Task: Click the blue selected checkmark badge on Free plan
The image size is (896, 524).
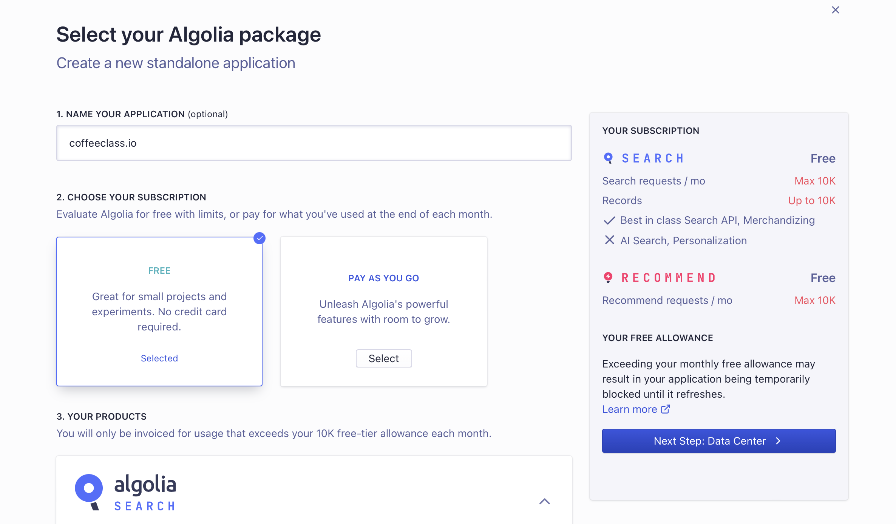Action: pos(260,238)
